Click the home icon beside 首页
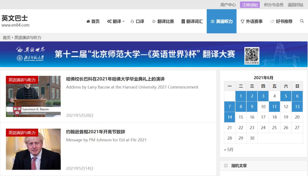 pos(88,21)
